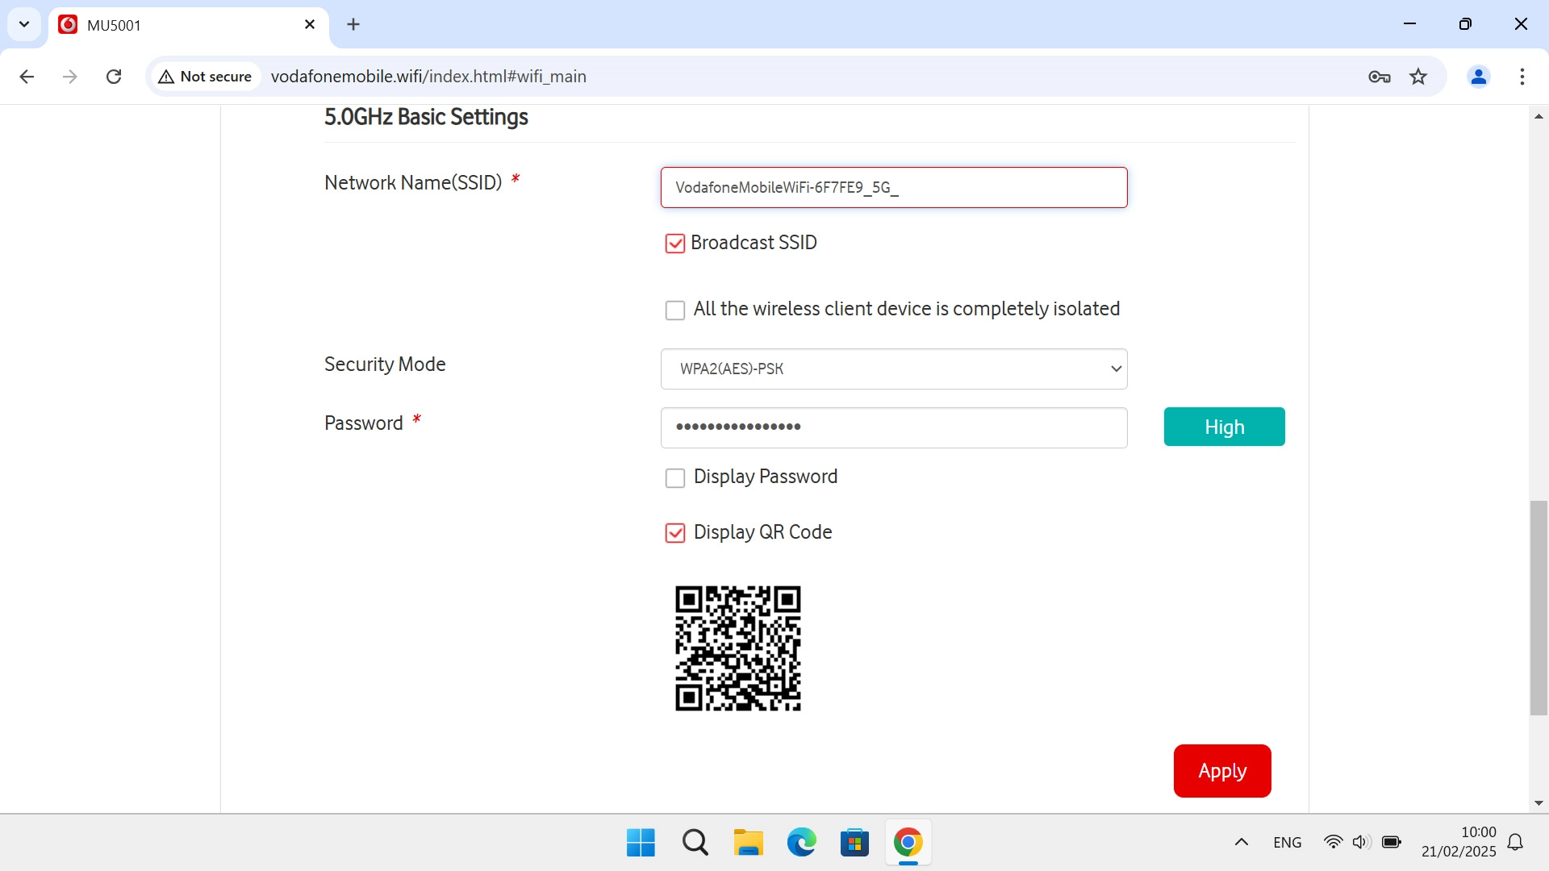The image size is (1549, 871).
Task: Open Chrome three-dot menu
Action: pyautogui.click(x=1522, y=77)
